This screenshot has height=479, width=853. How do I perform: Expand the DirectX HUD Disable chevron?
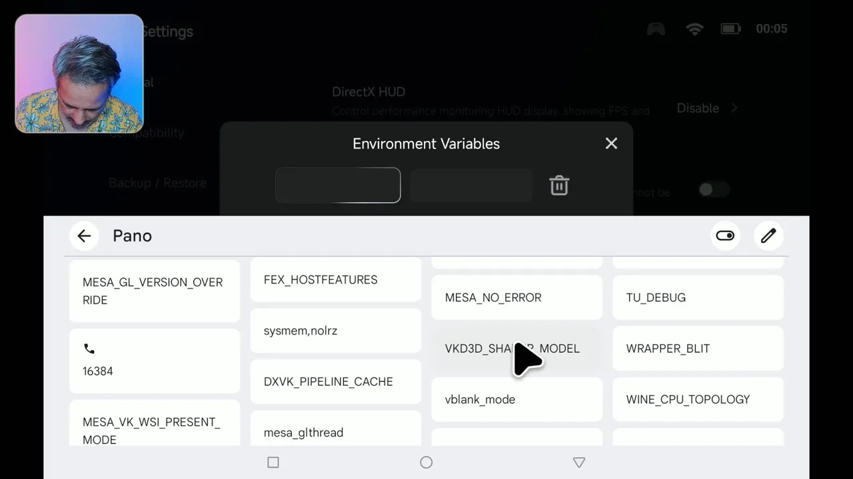pos(733,108)
